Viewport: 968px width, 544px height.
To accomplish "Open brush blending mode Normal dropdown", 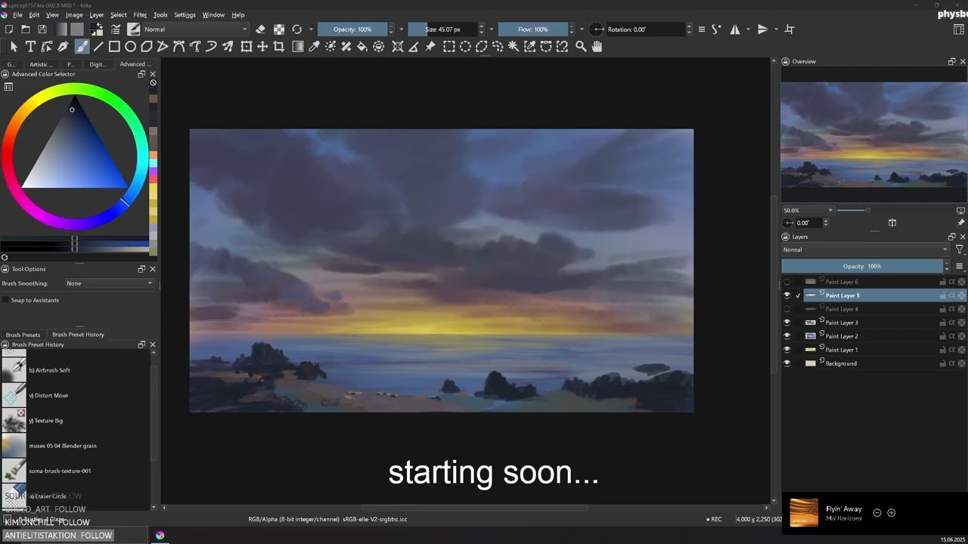I will point(195,29).
